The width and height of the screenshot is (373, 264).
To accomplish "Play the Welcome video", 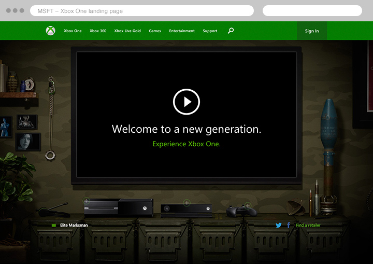I will [187, 102].
